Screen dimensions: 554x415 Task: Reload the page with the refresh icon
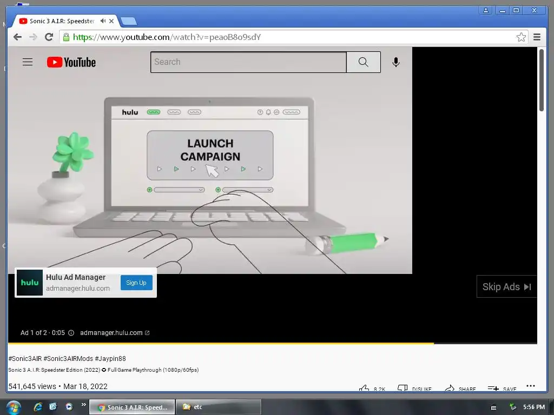coord(49,37)
